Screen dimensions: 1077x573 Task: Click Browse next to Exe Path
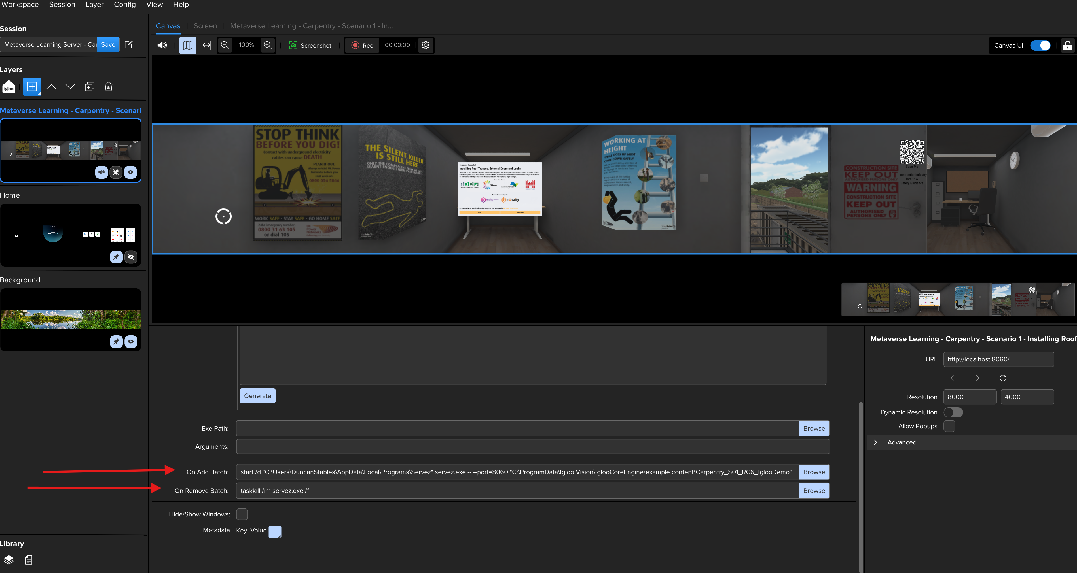pos(814,429)
